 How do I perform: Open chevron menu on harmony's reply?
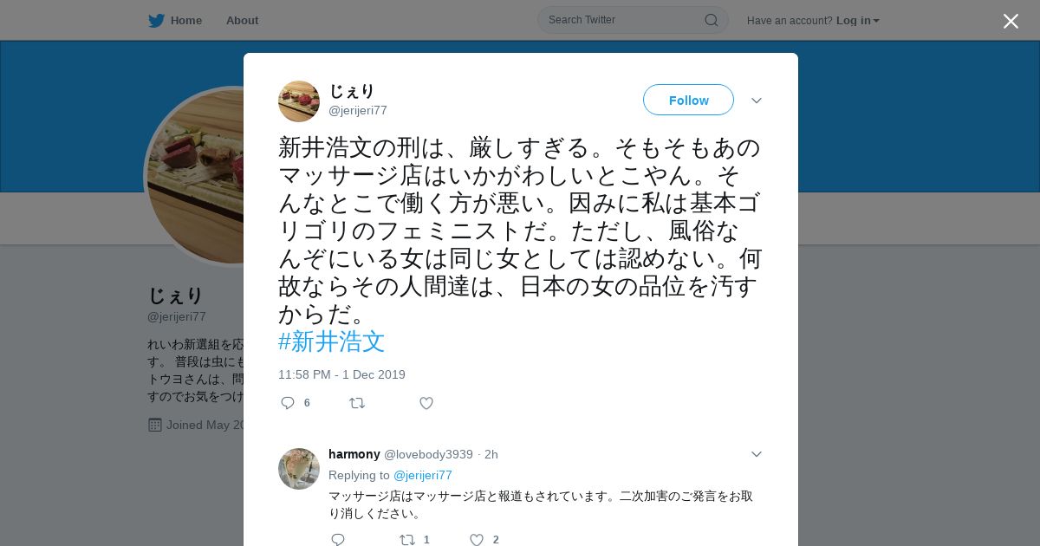(x=757, y=454)
